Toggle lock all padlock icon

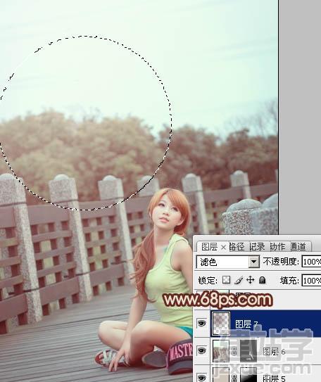(263, 280)
